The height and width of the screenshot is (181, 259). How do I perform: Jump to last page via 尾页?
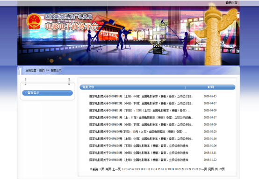(211, 169)
